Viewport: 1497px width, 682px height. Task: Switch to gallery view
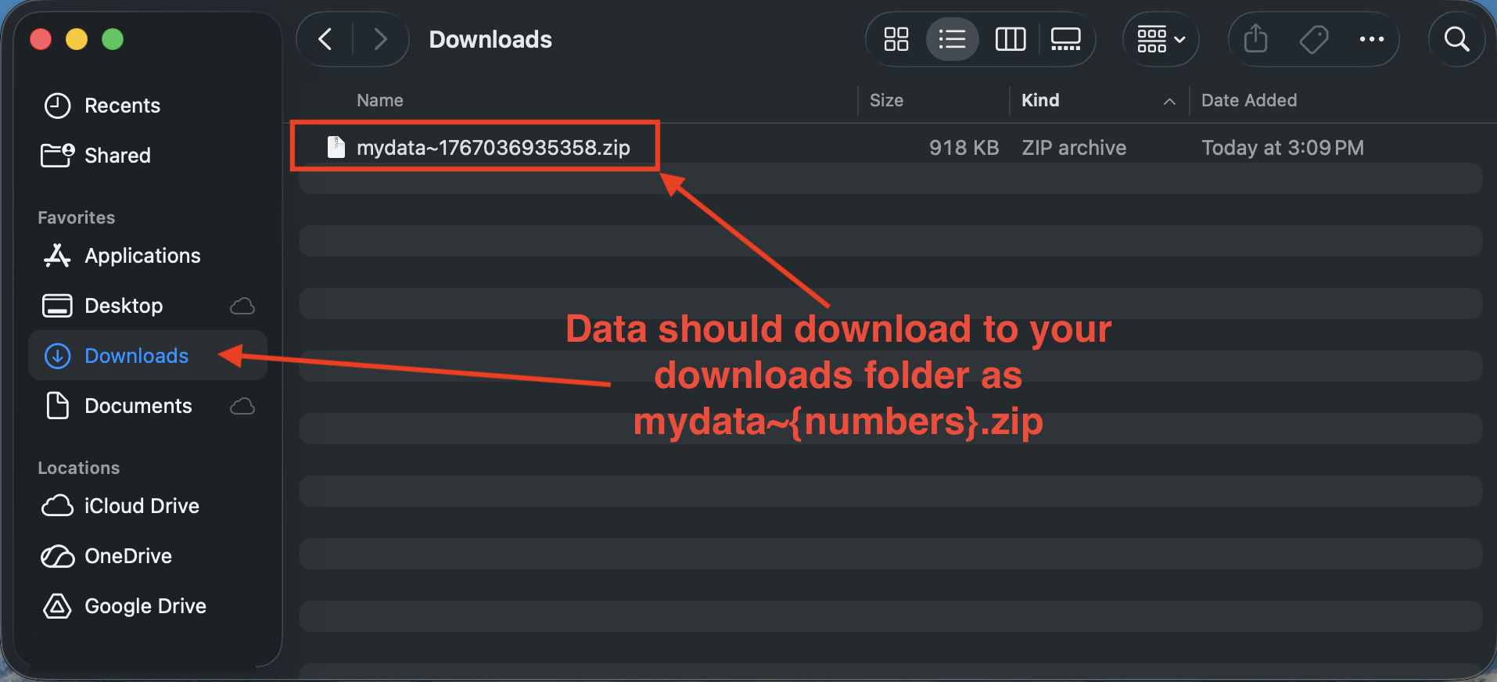1065,38
